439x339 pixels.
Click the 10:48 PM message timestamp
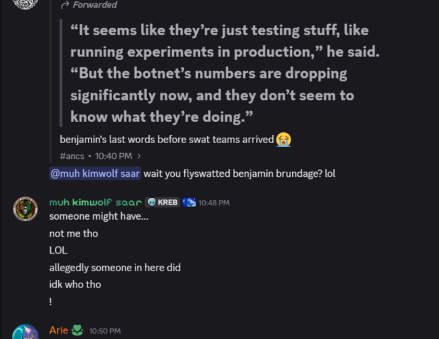pos(214,203)
